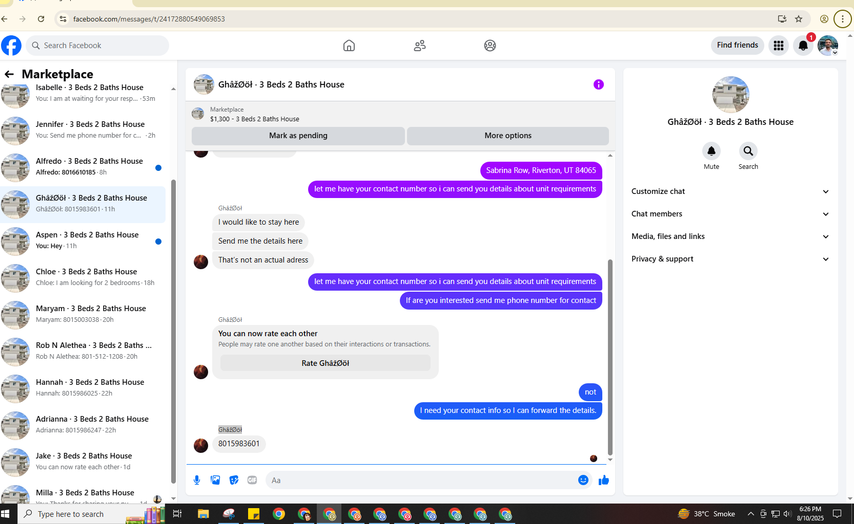Choose a GIF icon
854x524 pixels.
pyautogui.click(x=252, y=480)
